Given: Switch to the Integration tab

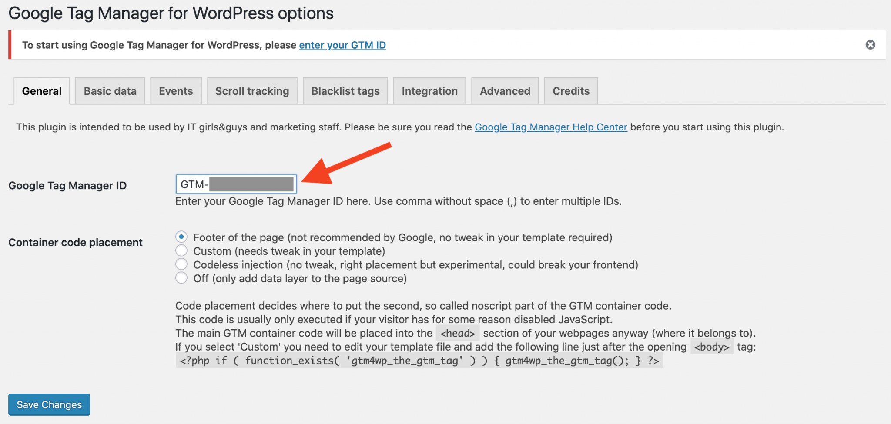Looking at the screenshot, I should point(429,91).
